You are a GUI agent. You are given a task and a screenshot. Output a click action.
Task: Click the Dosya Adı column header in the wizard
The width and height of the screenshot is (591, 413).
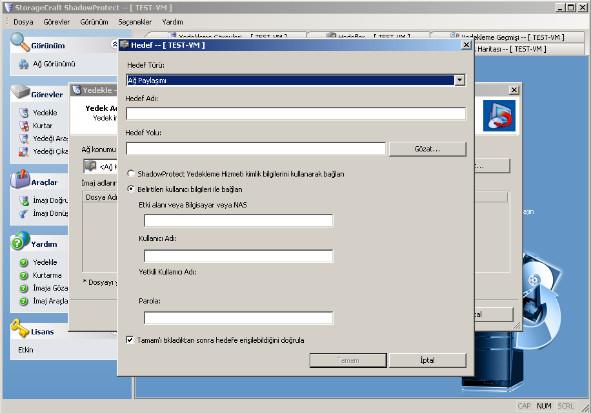100,197
